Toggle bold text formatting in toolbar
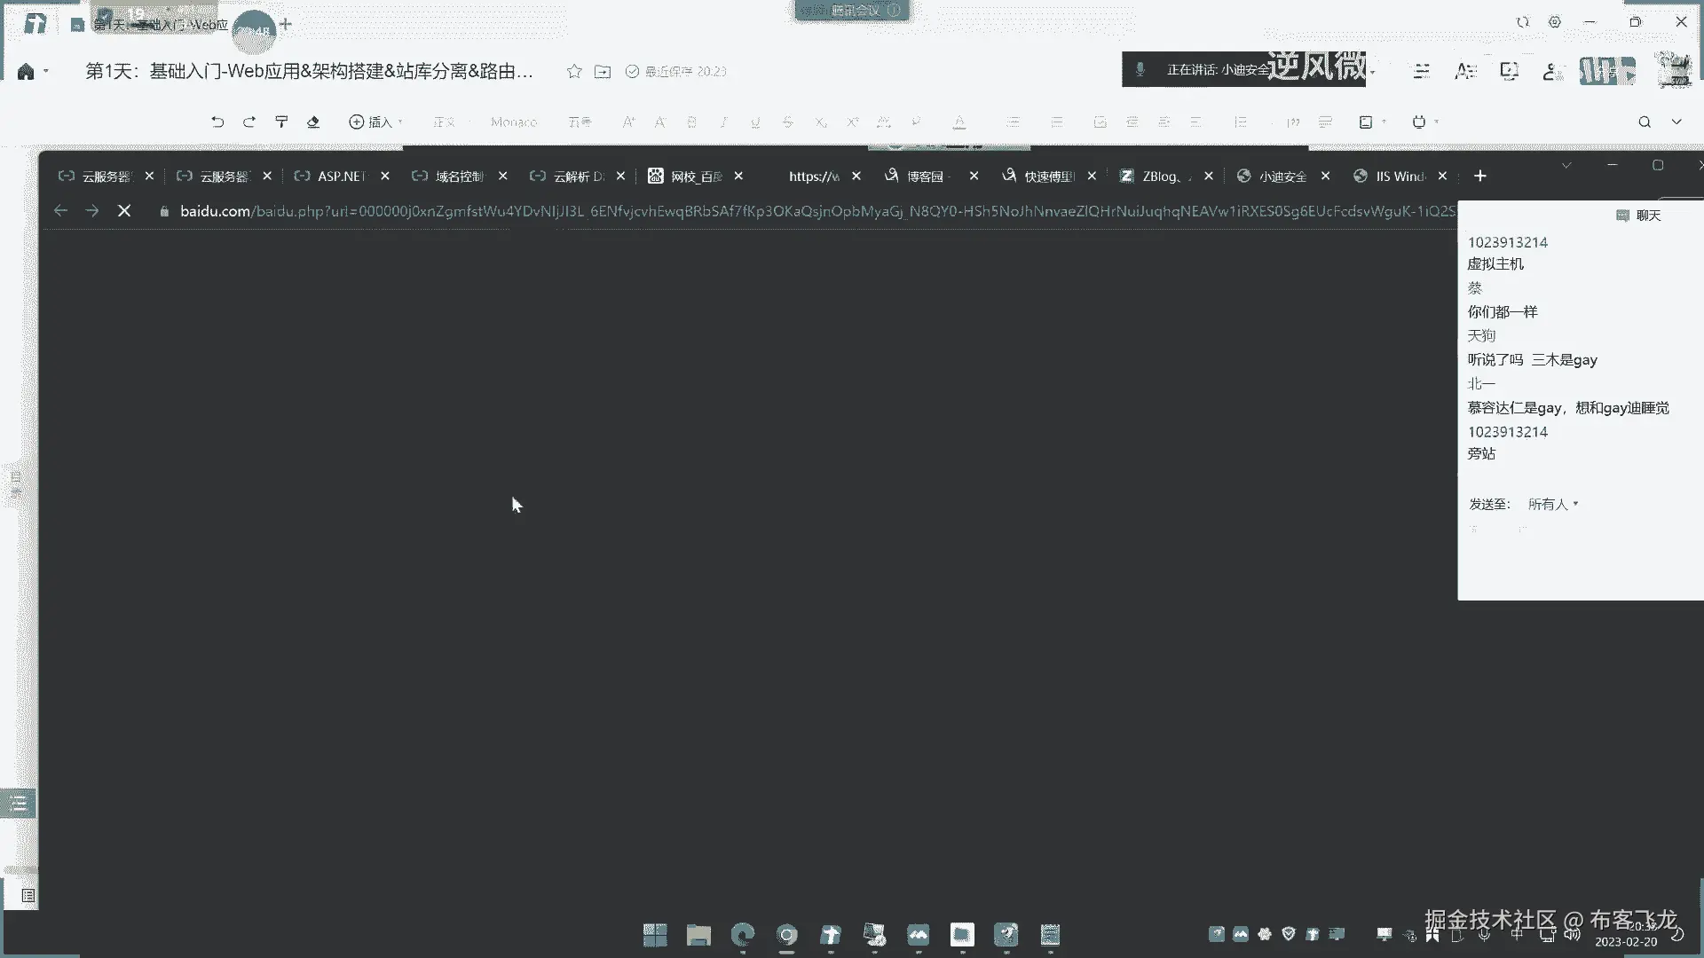Viewport: 1704px width, 958px height. [x=691, y=122]
